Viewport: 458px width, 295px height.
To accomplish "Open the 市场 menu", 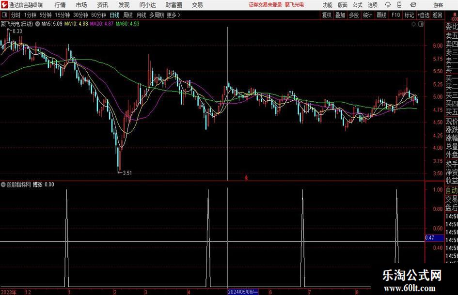I will [81, 5].
